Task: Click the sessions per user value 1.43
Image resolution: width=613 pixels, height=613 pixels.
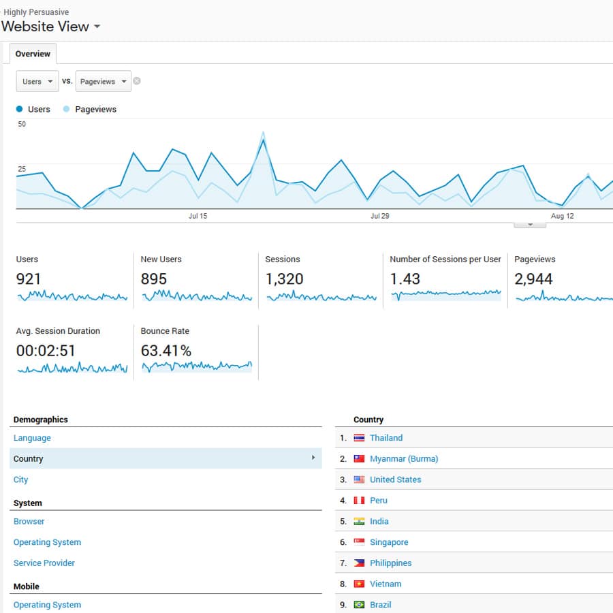Action: (x=405, y=279)
